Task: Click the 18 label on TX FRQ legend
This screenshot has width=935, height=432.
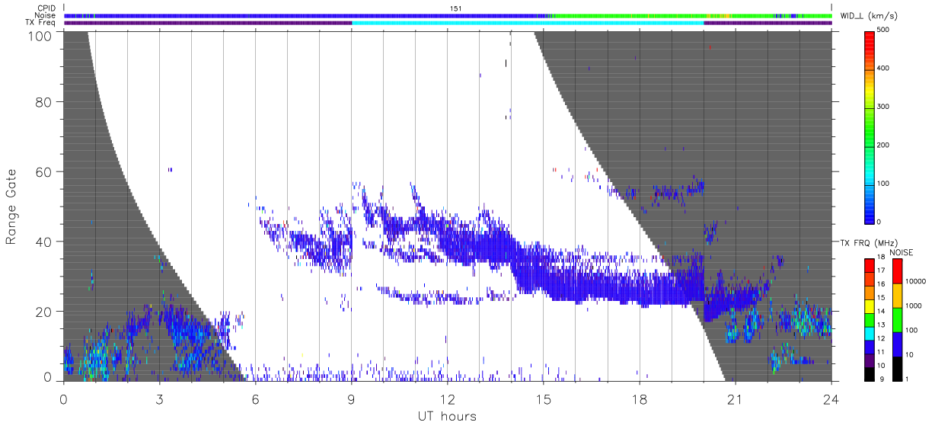Action: pos(881,258)
